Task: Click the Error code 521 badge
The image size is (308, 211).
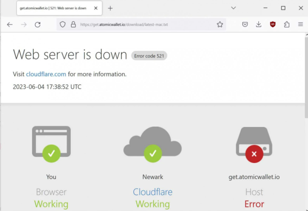Action: click(x=149, y=56)
